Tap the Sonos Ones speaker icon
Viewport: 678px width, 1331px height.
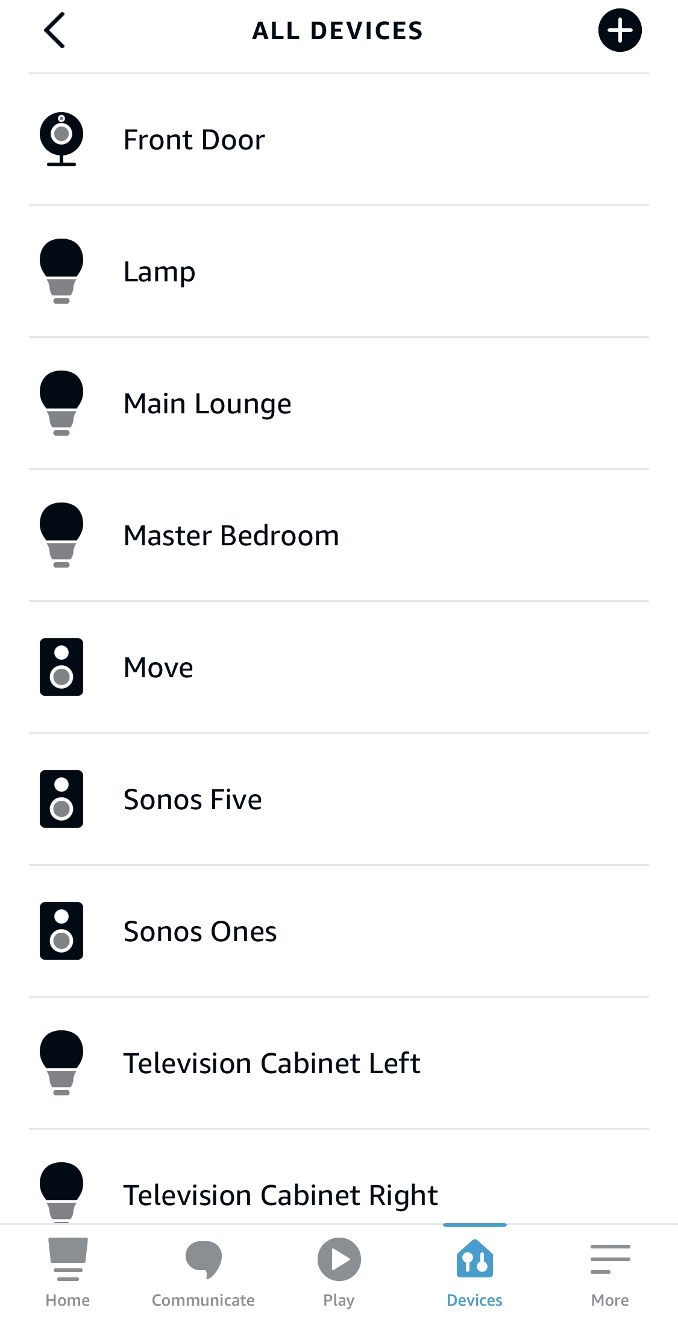coord(61,931)
